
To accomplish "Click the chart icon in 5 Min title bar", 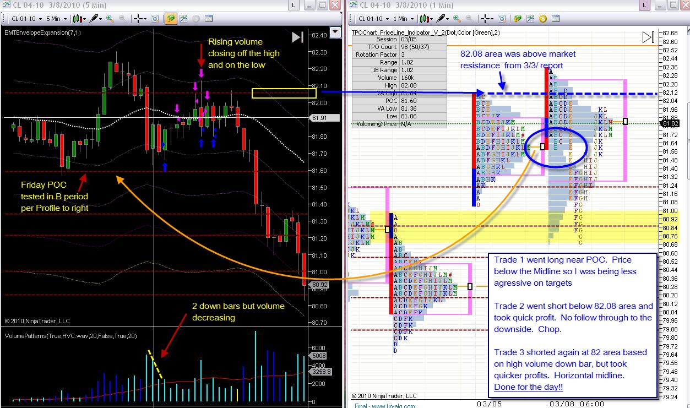I will [6, 5].
